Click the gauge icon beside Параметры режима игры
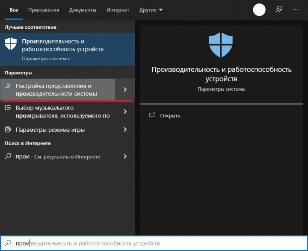308x251 pixels. 8,130
